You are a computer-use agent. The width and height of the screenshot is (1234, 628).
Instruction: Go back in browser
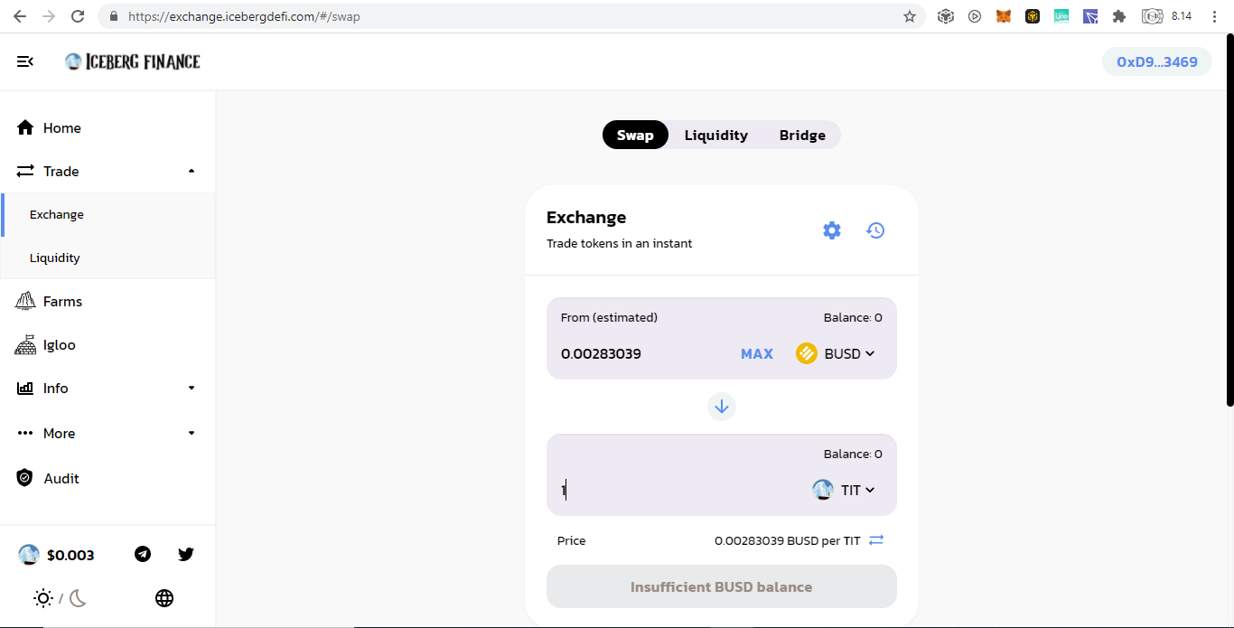click(20, 16)
